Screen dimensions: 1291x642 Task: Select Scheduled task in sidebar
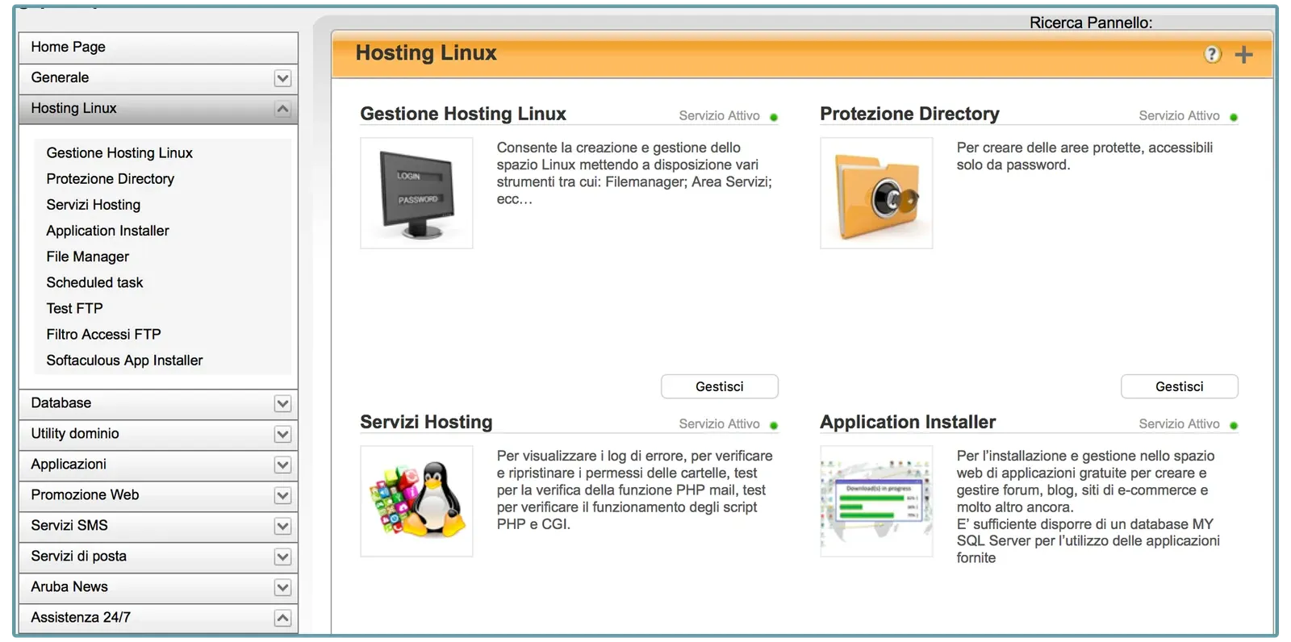coord(94,282)
